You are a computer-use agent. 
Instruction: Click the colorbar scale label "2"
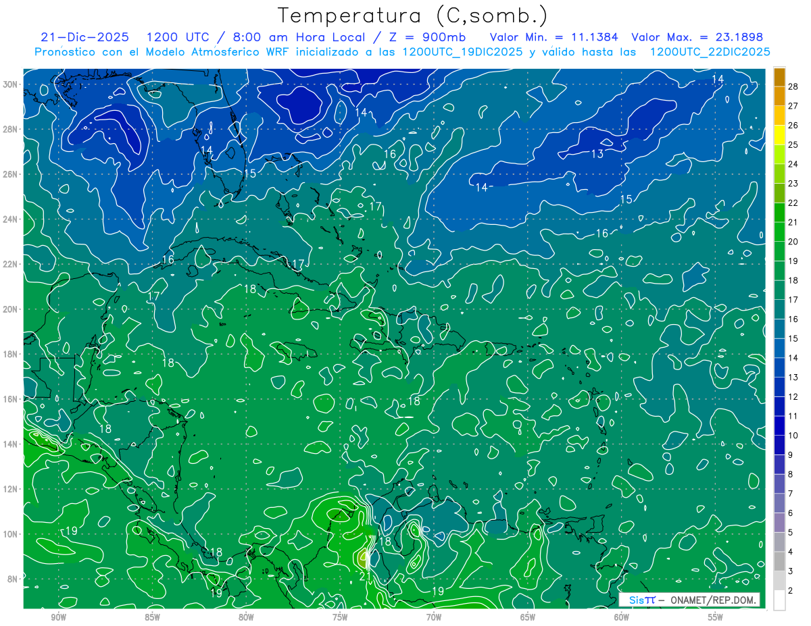(791, 590)
